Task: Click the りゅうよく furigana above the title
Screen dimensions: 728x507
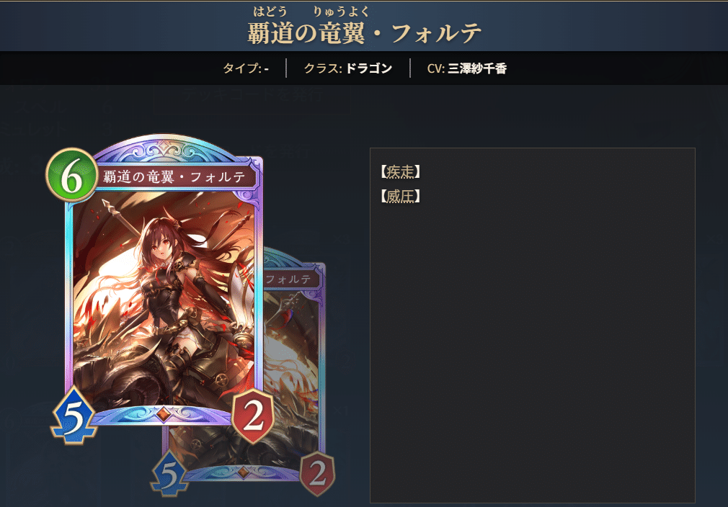Action: click(341, 12)
